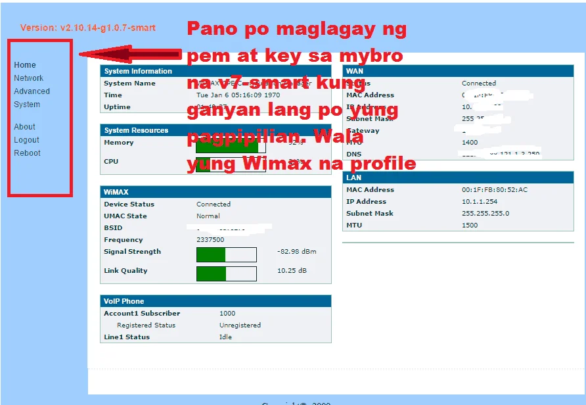Click the CPU label
The height and width of the screenshot is (405, 586).
111,162
